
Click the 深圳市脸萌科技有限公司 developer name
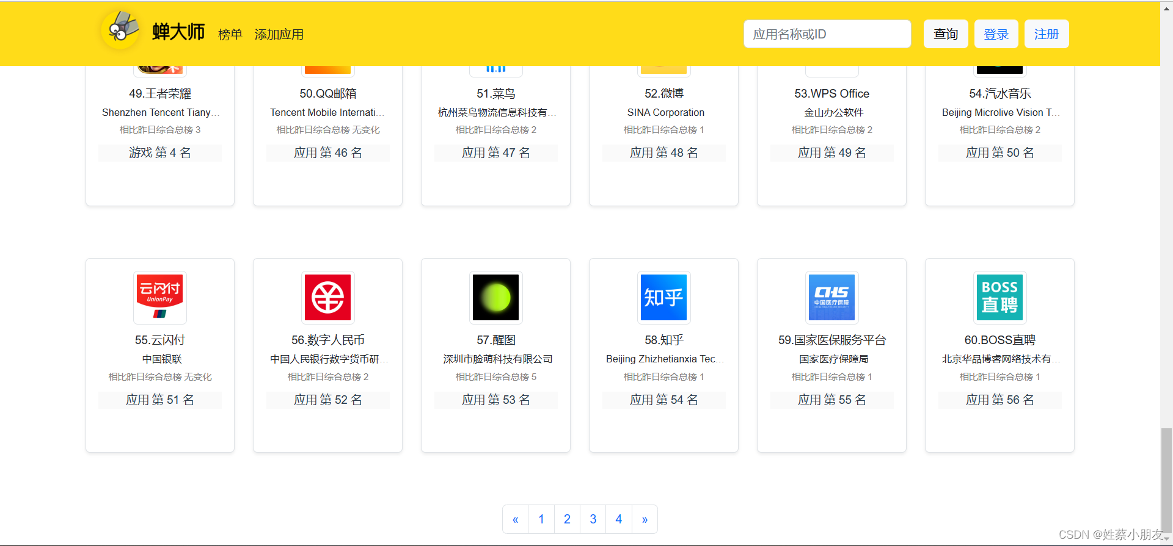coord(498,359)
